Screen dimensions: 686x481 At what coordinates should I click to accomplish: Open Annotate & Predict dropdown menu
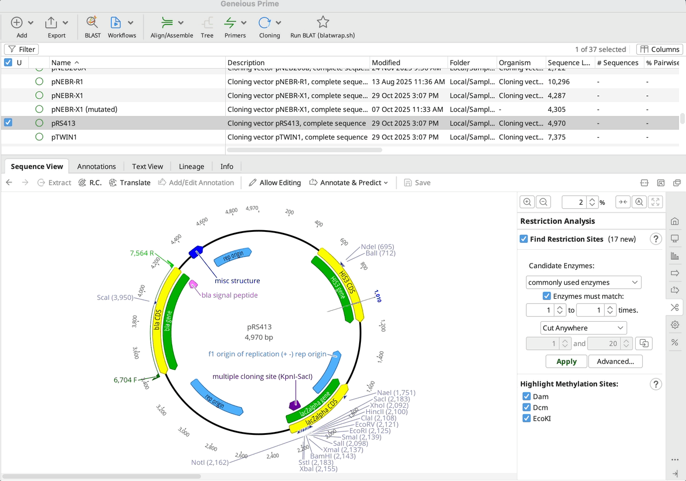349,183
